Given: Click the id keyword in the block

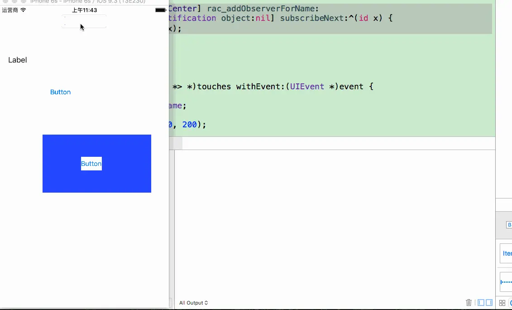Looking at the screenshot, I should (x=364, y=18).
